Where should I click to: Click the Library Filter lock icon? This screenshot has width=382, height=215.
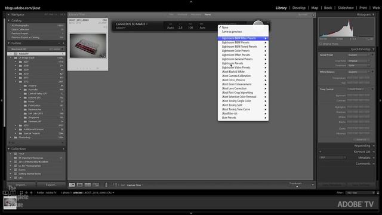(x=313, y=15)
